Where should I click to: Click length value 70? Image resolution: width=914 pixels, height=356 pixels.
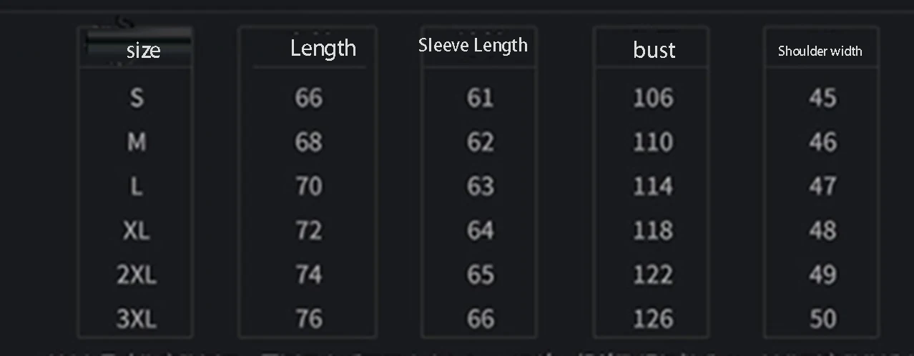(x=309, y=186)
